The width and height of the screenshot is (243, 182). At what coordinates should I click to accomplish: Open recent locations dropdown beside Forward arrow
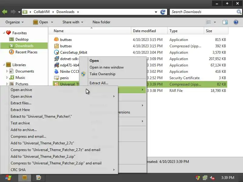[19, 12]
